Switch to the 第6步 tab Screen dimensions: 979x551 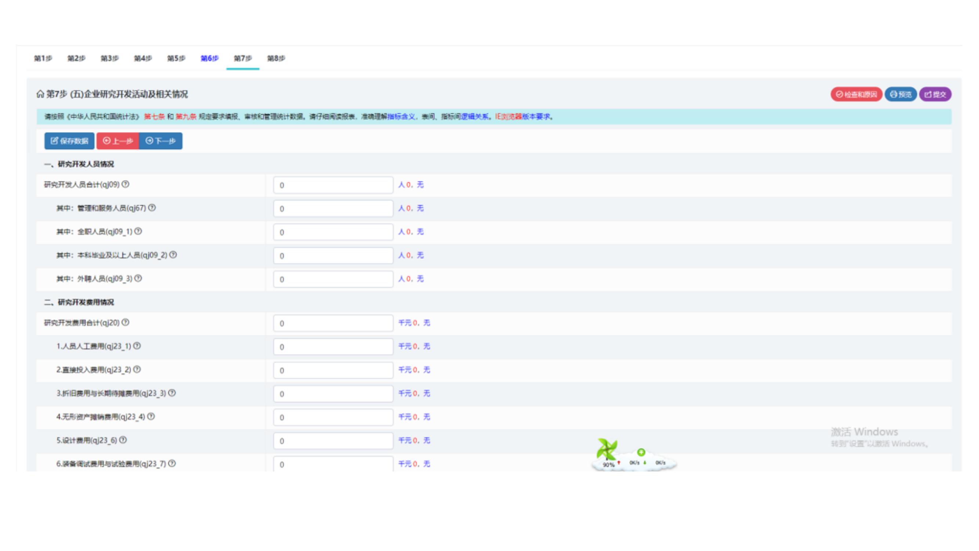(x=209, y=58)
